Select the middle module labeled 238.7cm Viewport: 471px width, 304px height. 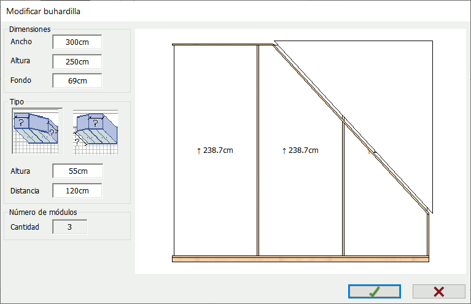coord(300,150)
